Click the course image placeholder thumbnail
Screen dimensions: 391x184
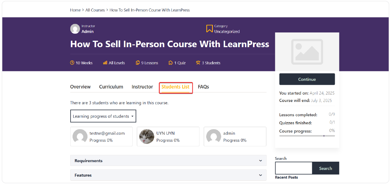[307, 52]
